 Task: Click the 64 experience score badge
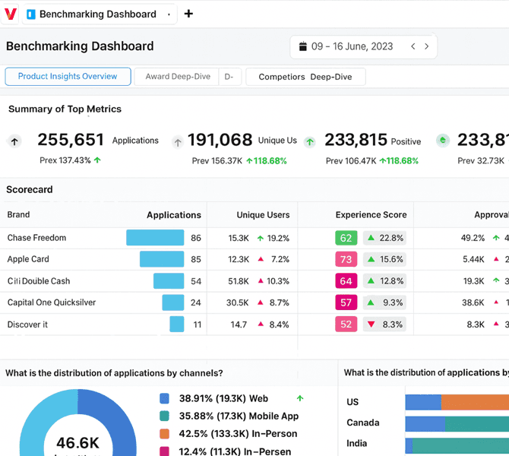(346, 281)
